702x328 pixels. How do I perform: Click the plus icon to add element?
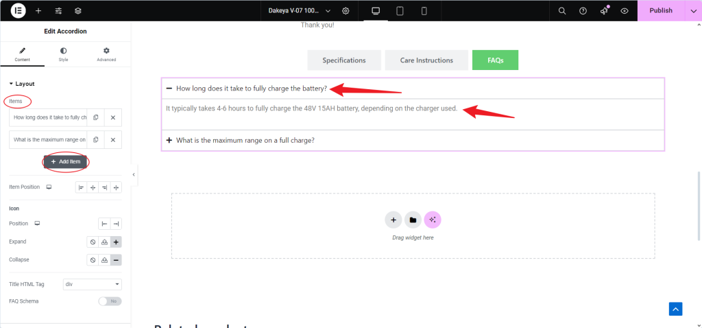pos(38,11)
